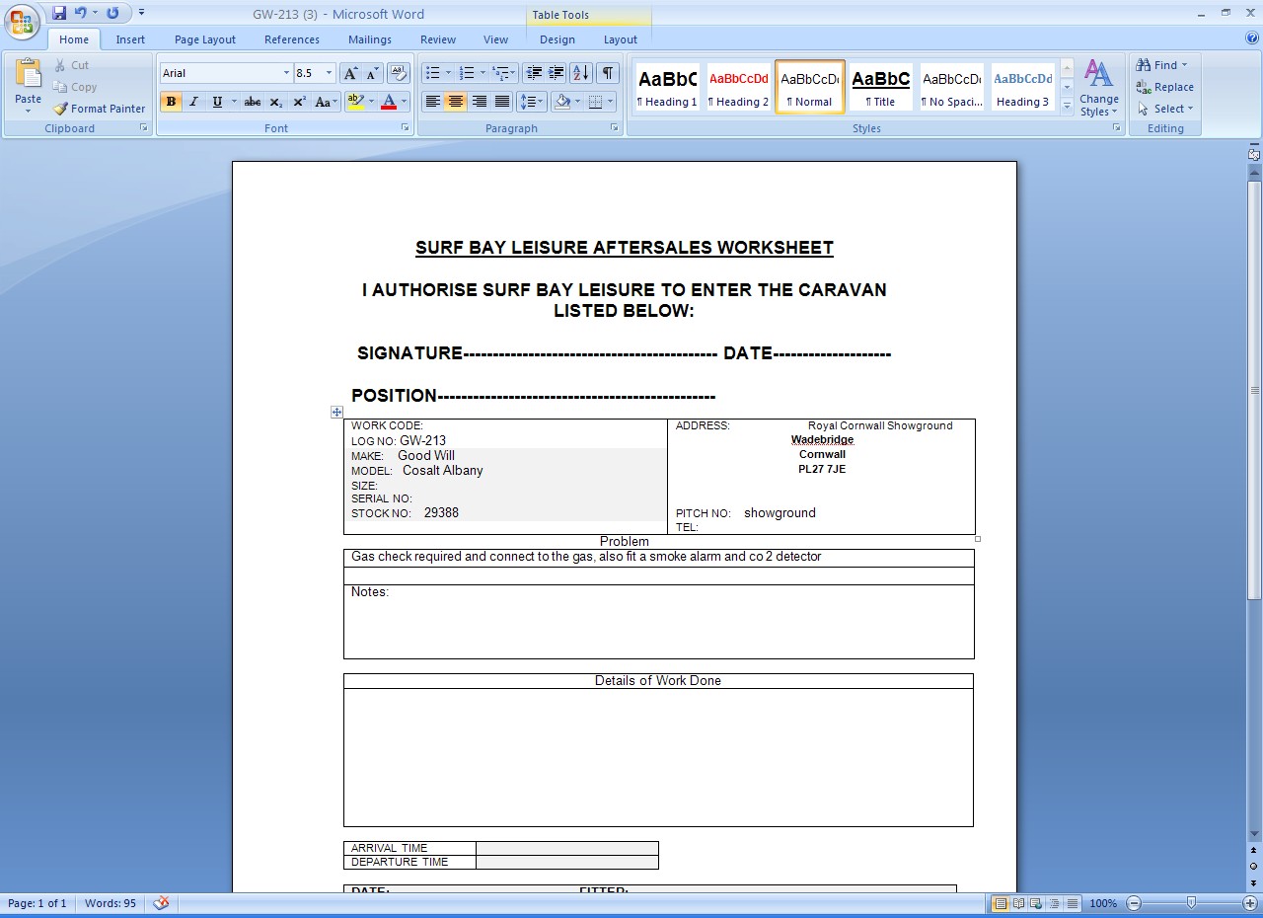Toggle show paragraph marks
Viewport: 1263px width, 918px height.
[608, 73]
